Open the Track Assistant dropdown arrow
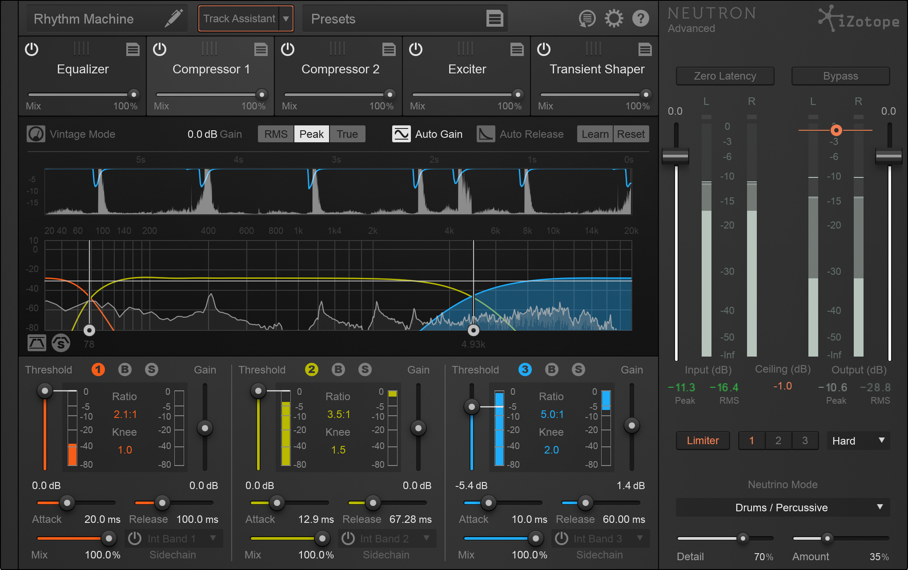This screenshot has height=570, width=908. pyautogui.click(x=286, y=19)
